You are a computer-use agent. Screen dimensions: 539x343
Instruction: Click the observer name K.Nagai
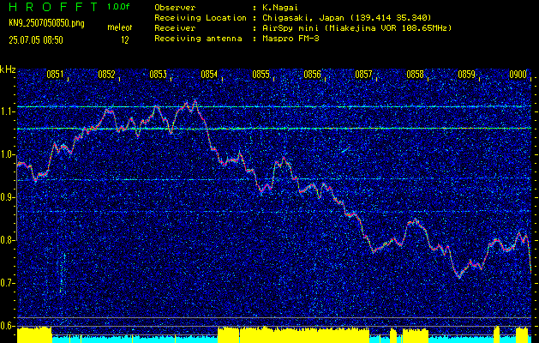[279, 7]
